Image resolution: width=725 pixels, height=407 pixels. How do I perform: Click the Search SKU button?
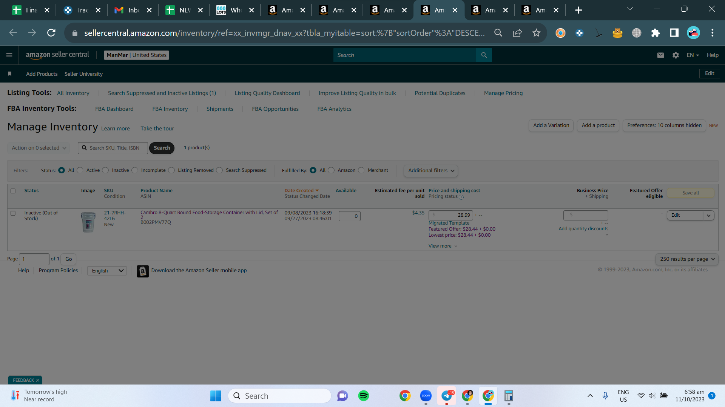pyautogui.click(x=162, y=148)
